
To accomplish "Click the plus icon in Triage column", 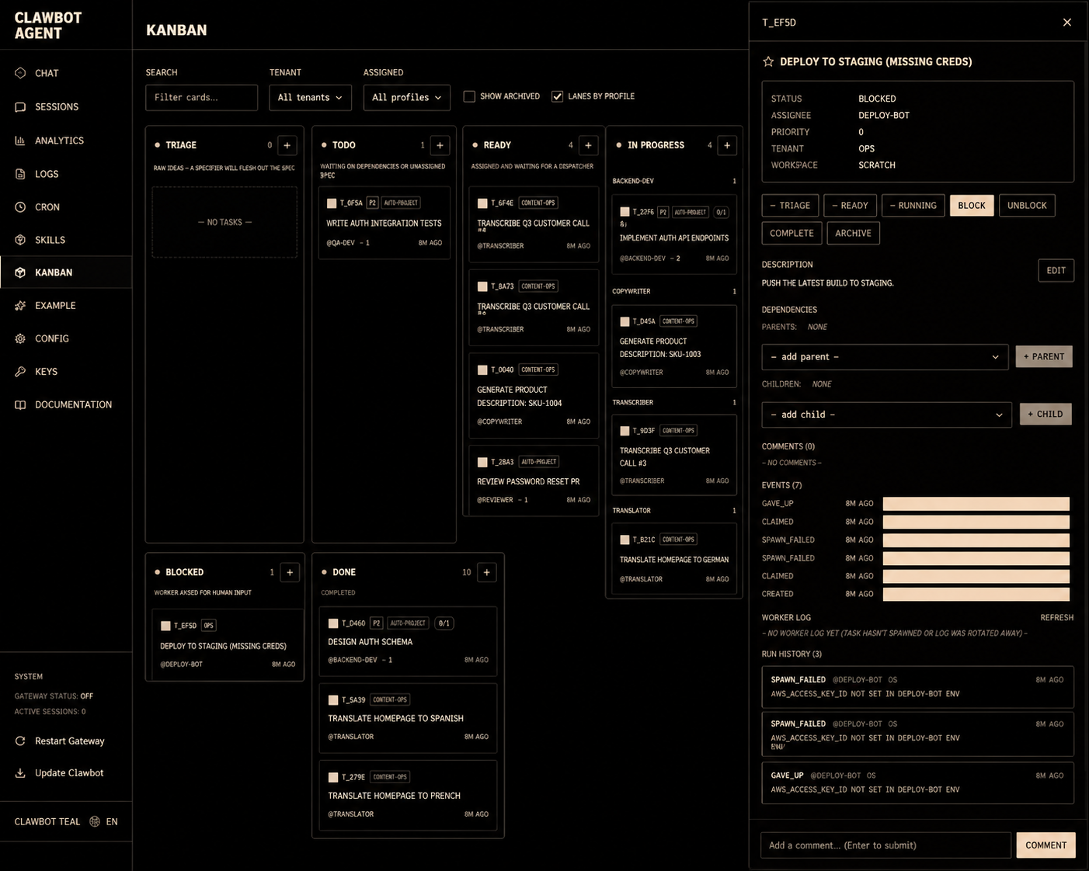I will click(x=287, y=145).
